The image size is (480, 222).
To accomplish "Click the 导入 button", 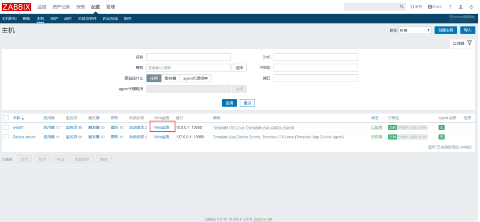I will (468, 30).
